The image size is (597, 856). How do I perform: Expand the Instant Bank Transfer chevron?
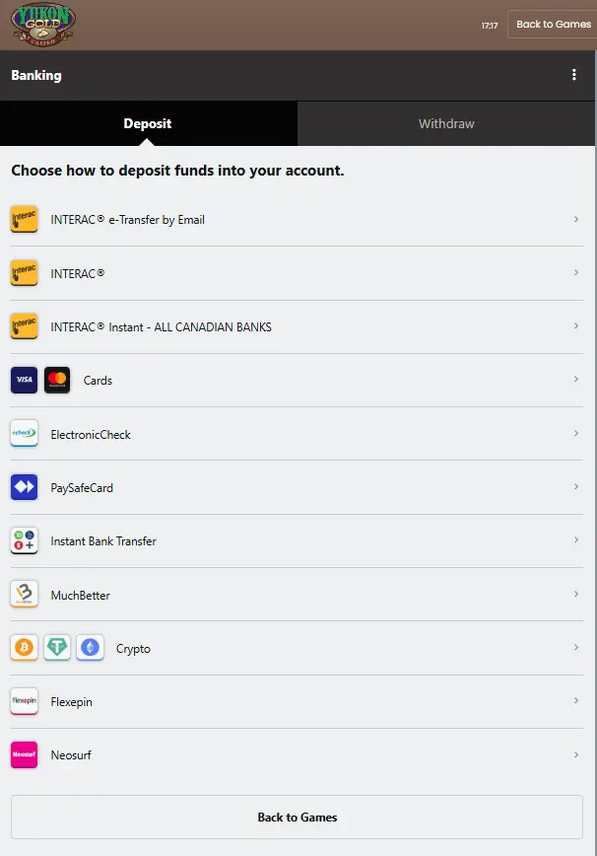click(575, 539)
